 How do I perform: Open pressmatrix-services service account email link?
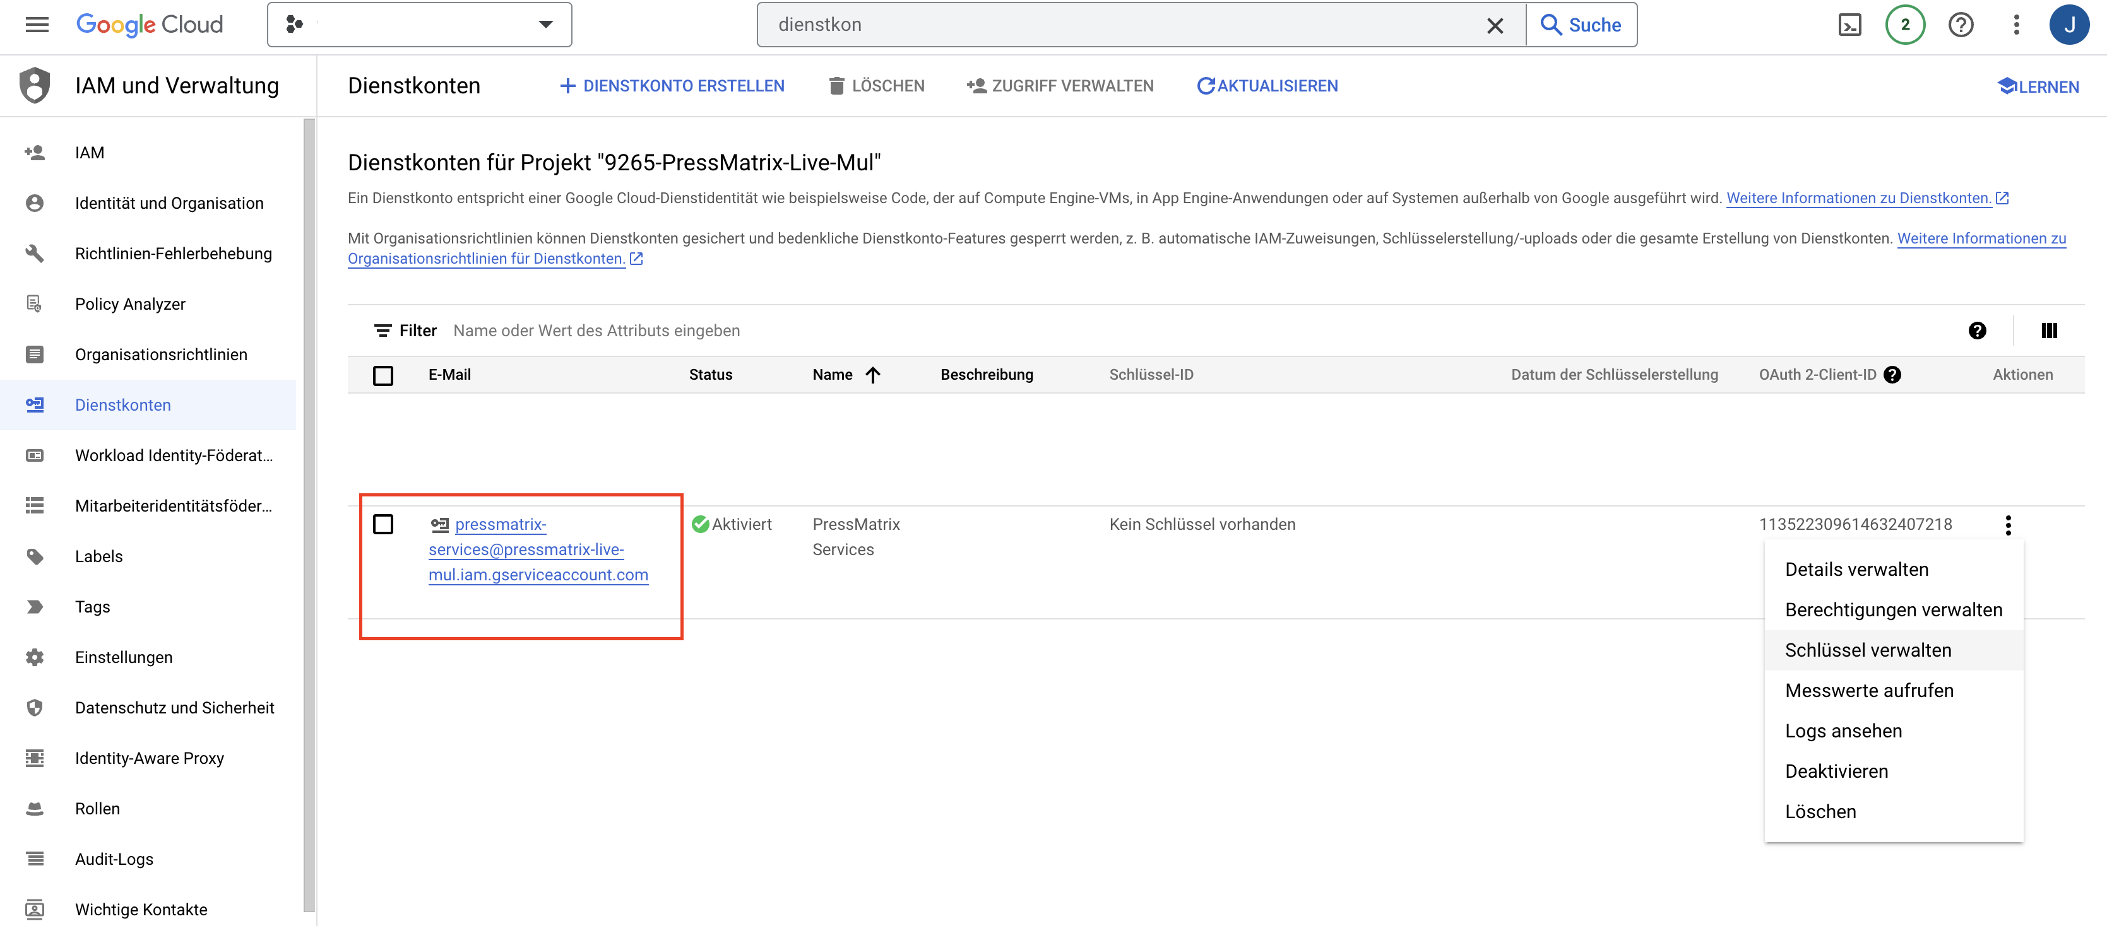(x=539, y=550)
